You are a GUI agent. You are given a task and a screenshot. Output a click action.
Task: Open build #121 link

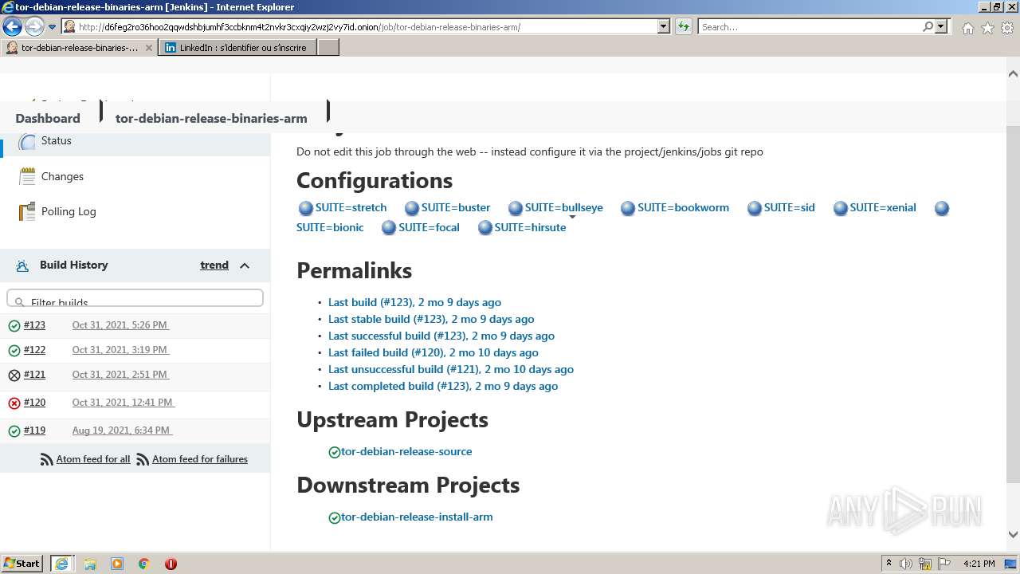(34, 375)
